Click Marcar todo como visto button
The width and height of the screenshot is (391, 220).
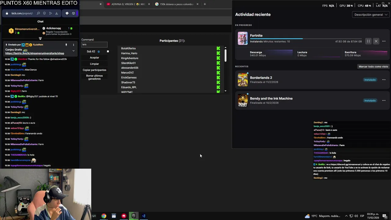click(373, 66)
